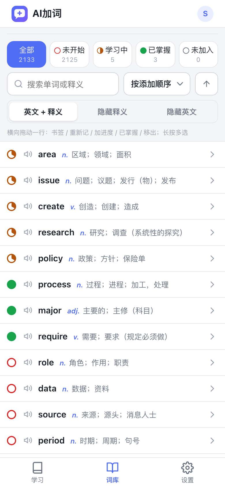Click definition 政策；方针；保险单

[x=112, y=259]
